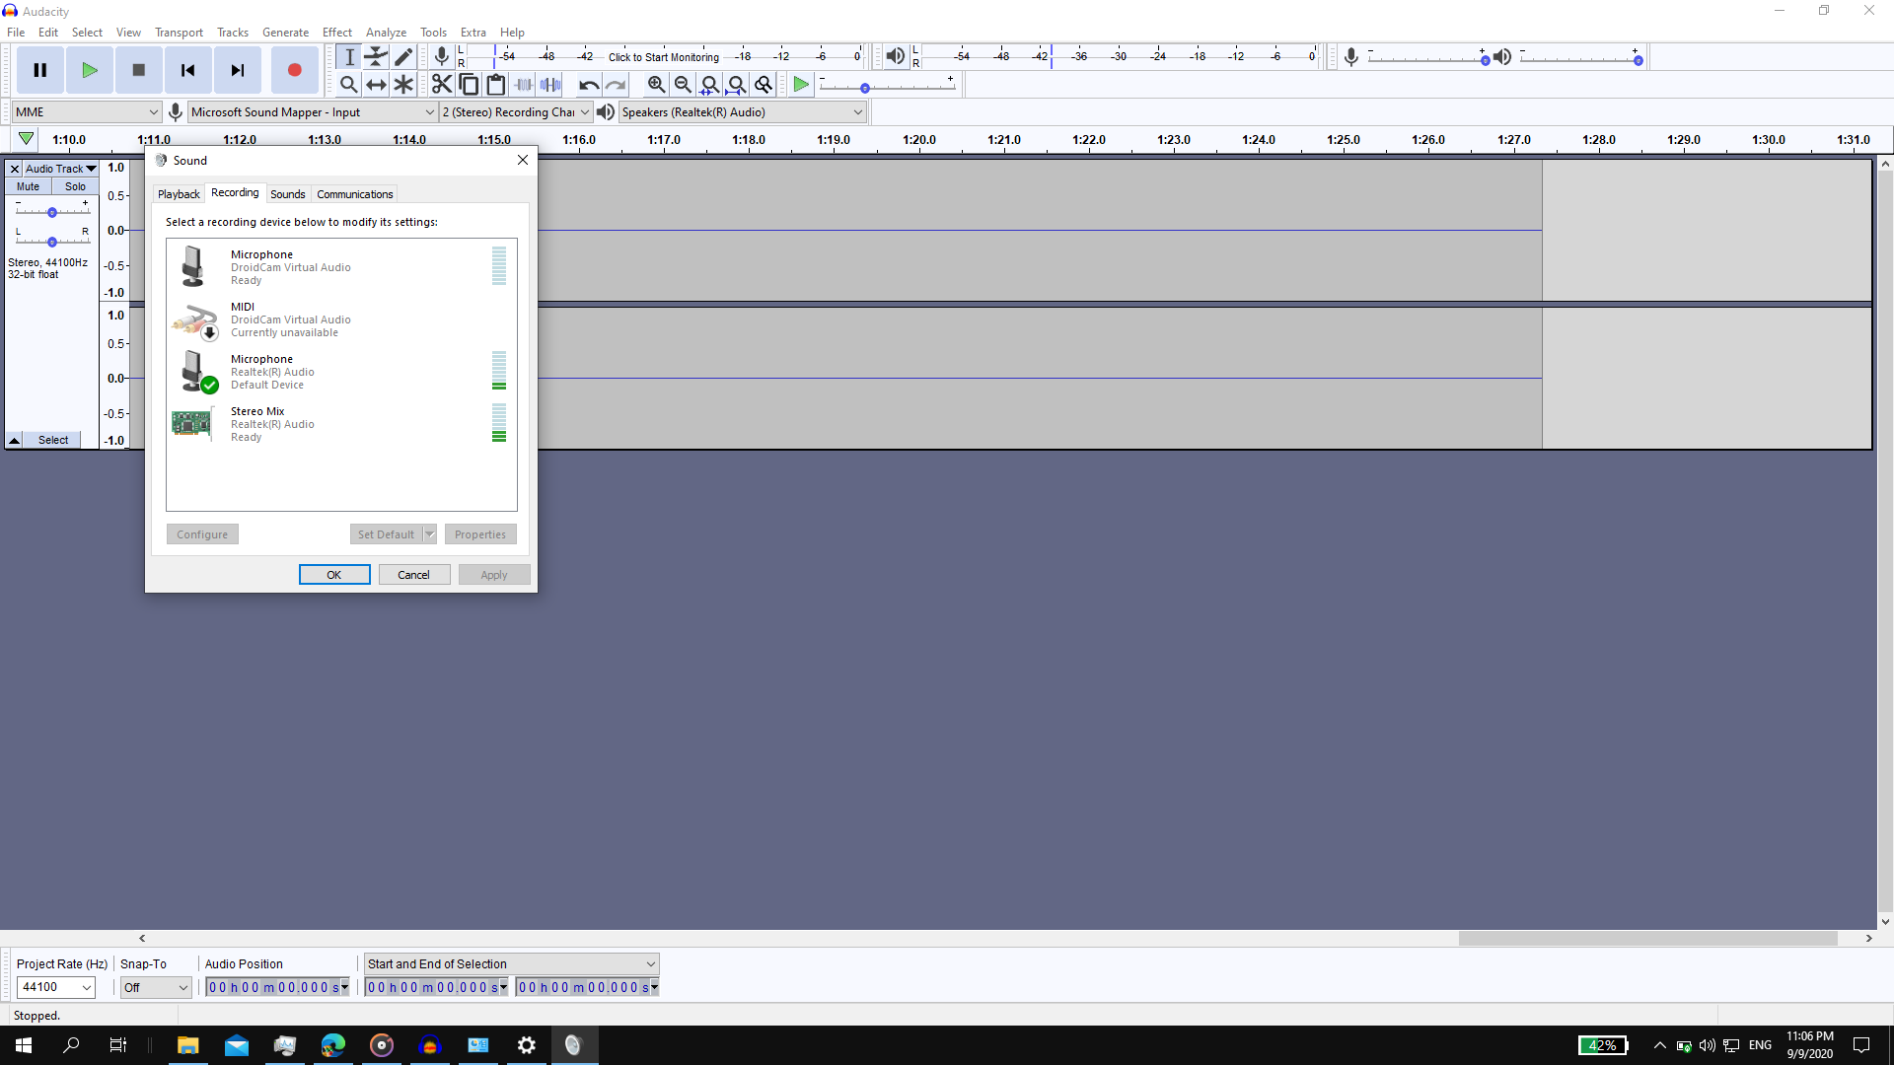Select the Draw pencil tool
The height and width of the screenshot is (1065, 1894).
pyautogui.click(x=403, y=57)
